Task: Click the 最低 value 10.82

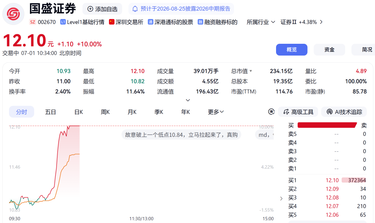Action: point(137,81)
